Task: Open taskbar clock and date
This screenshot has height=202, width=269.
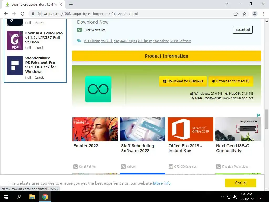Action: (246, 197)
